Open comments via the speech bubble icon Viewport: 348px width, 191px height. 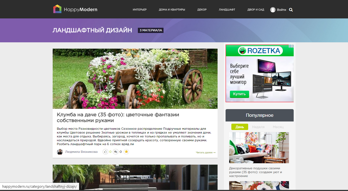point(116,152)
